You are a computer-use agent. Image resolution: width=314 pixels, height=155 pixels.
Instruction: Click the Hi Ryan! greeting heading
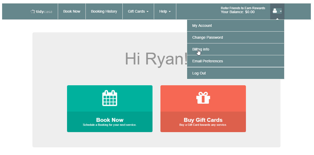coord(156,59)
